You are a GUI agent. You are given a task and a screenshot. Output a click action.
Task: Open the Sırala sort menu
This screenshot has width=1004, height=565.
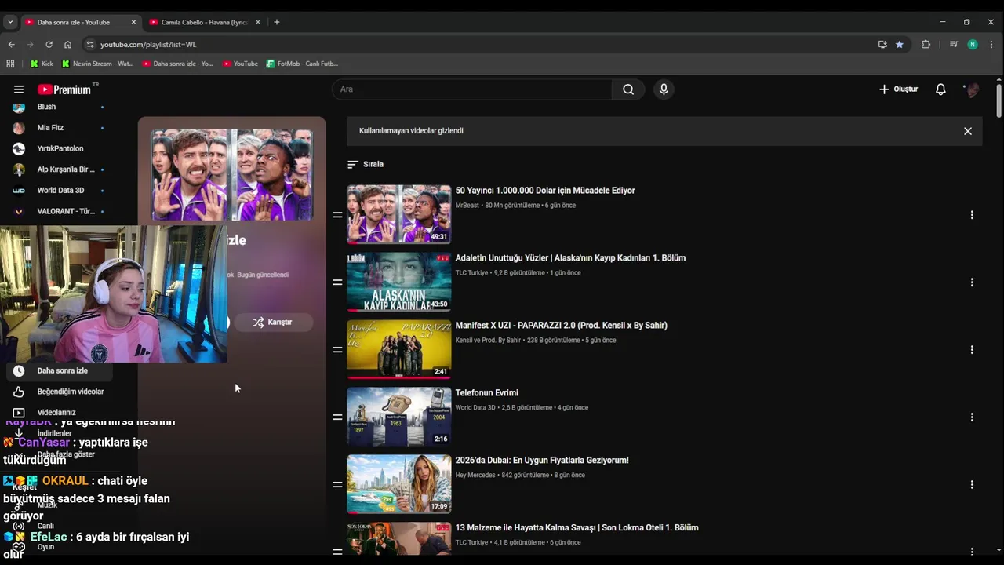click(366, 164)
